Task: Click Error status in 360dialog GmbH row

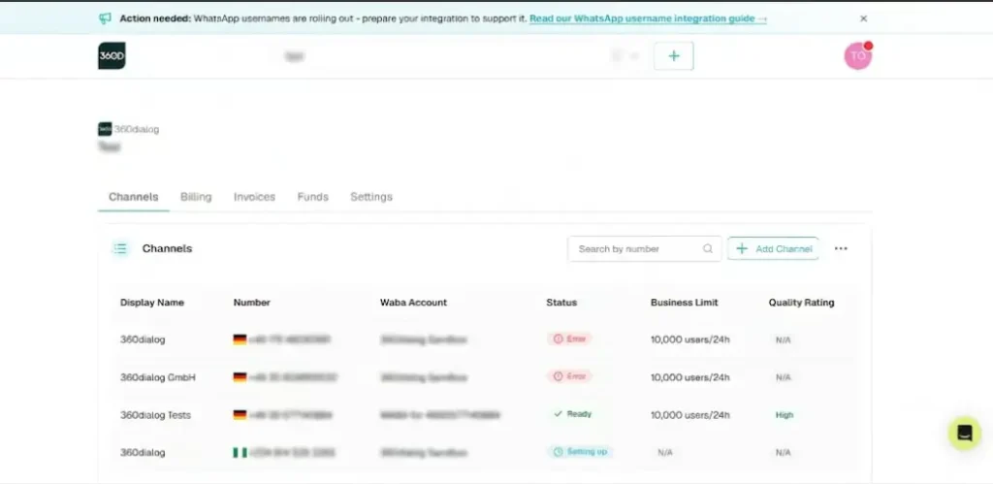Action: 569,376
